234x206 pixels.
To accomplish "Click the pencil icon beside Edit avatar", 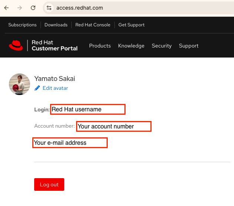I will tap(37, 88).
